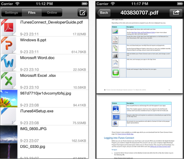Tap the manage users people icon in PDF
The width and height of the screenshot is (184, 159).
coord(115,56)
